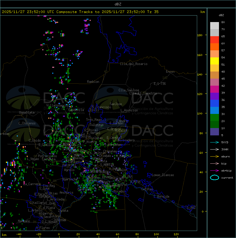
Task: Click the 'Perdriel' map label
Action: (69, 165)
